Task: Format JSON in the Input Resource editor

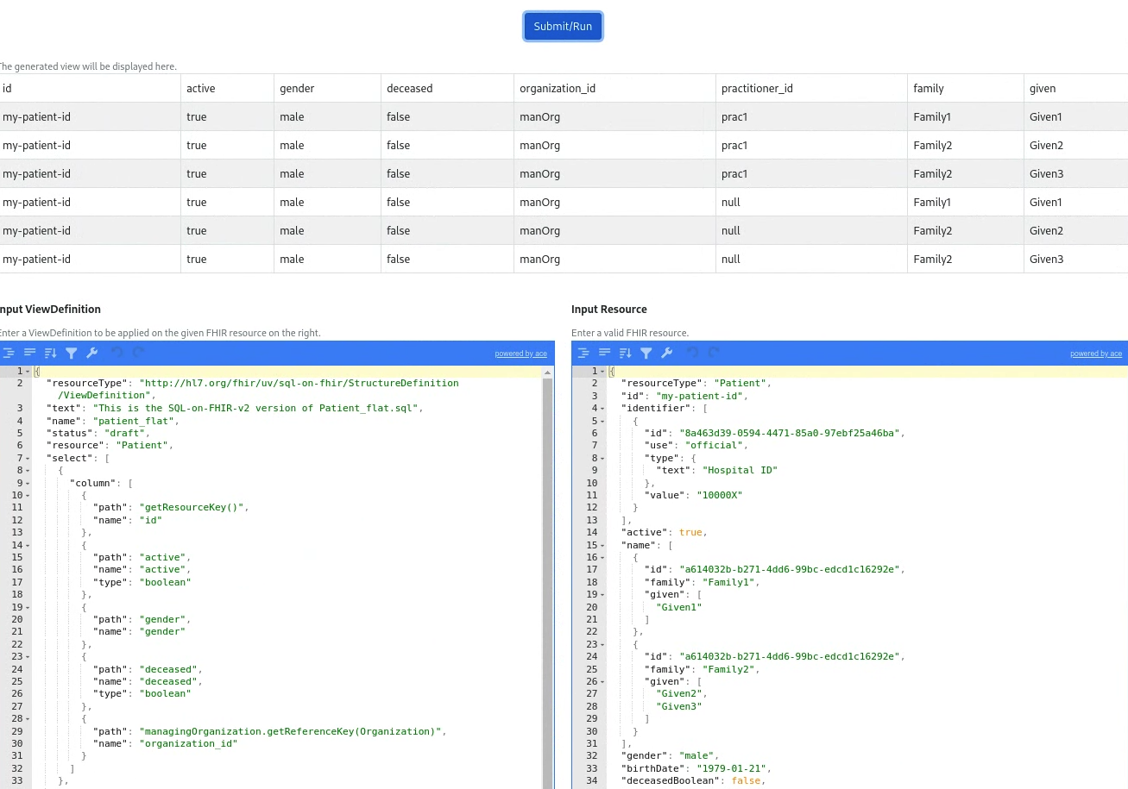Action: pyautogui.click(x=583, y=353)
